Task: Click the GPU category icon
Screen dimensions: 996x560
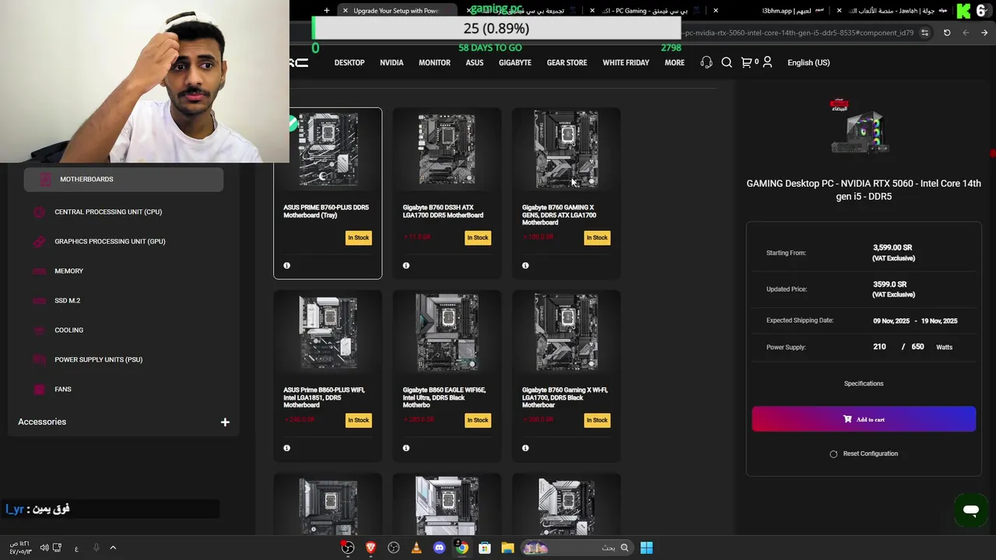Action: [x=39, y=242]
